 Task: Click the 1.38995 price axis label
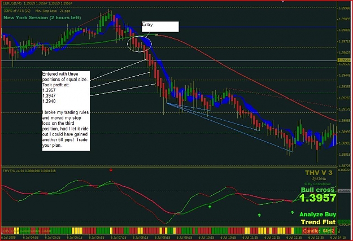point(345,132)
